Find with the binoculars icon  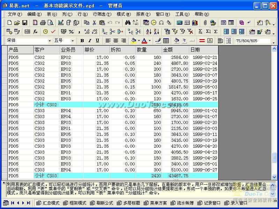(128, 23)
